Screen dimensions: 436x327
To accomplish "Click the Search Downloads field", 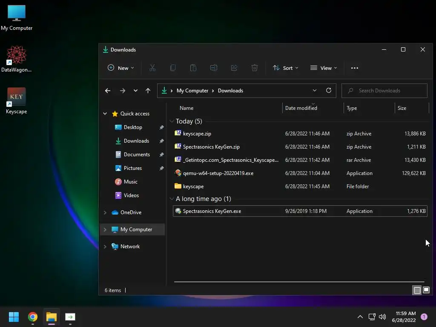I will click(x=384, y=91).
